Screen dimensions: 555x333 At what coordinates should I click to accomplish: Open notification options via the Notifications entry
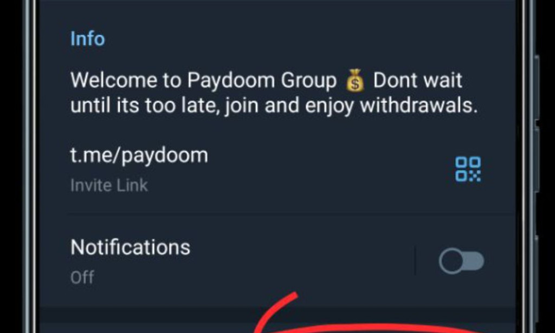[130, 248]
